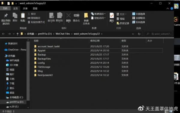Image resolution: width=180 pixels, height=113 pixels.
Task: Expand address bar history dropdown
Action: (x=133, y=34)
